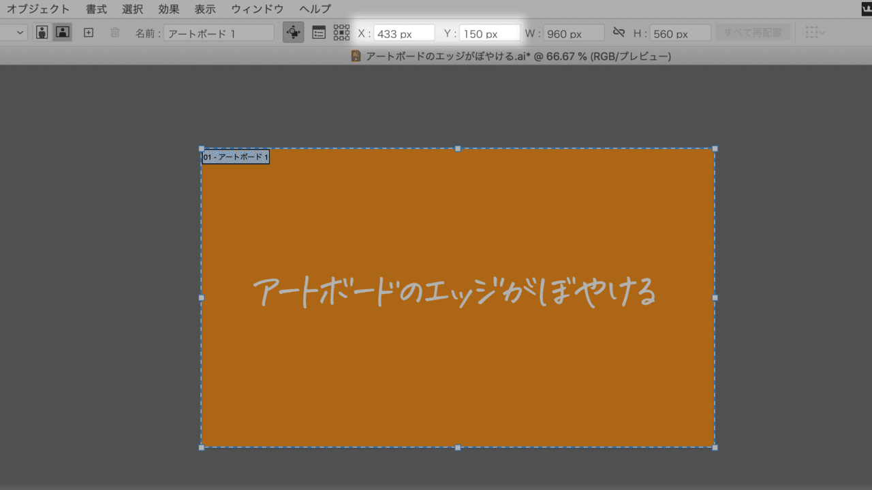Click the 名前 artboard name field

(x=218, y=32)
